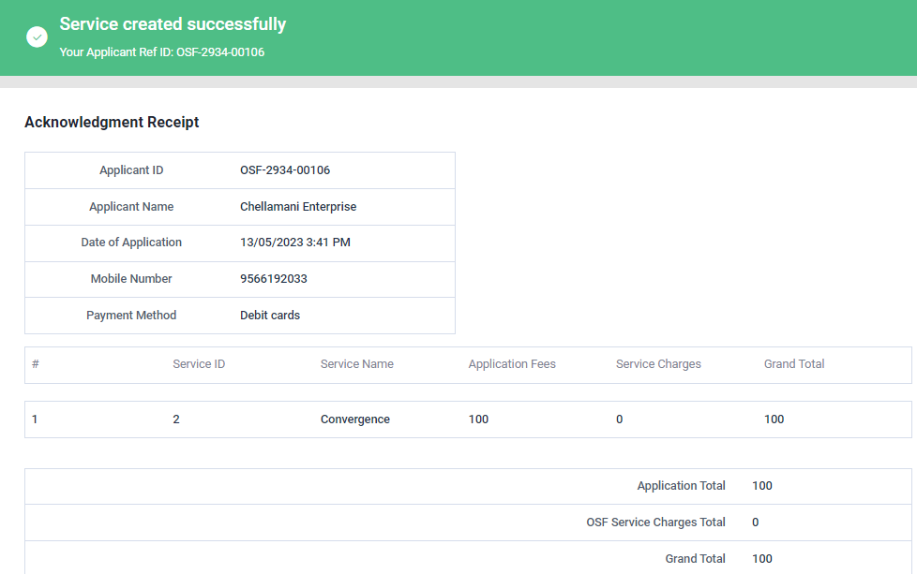Screen dimensions: 917x574
Task: Select the Chellamani Enterprise applicant name
Action: click(x=298, y=207)
